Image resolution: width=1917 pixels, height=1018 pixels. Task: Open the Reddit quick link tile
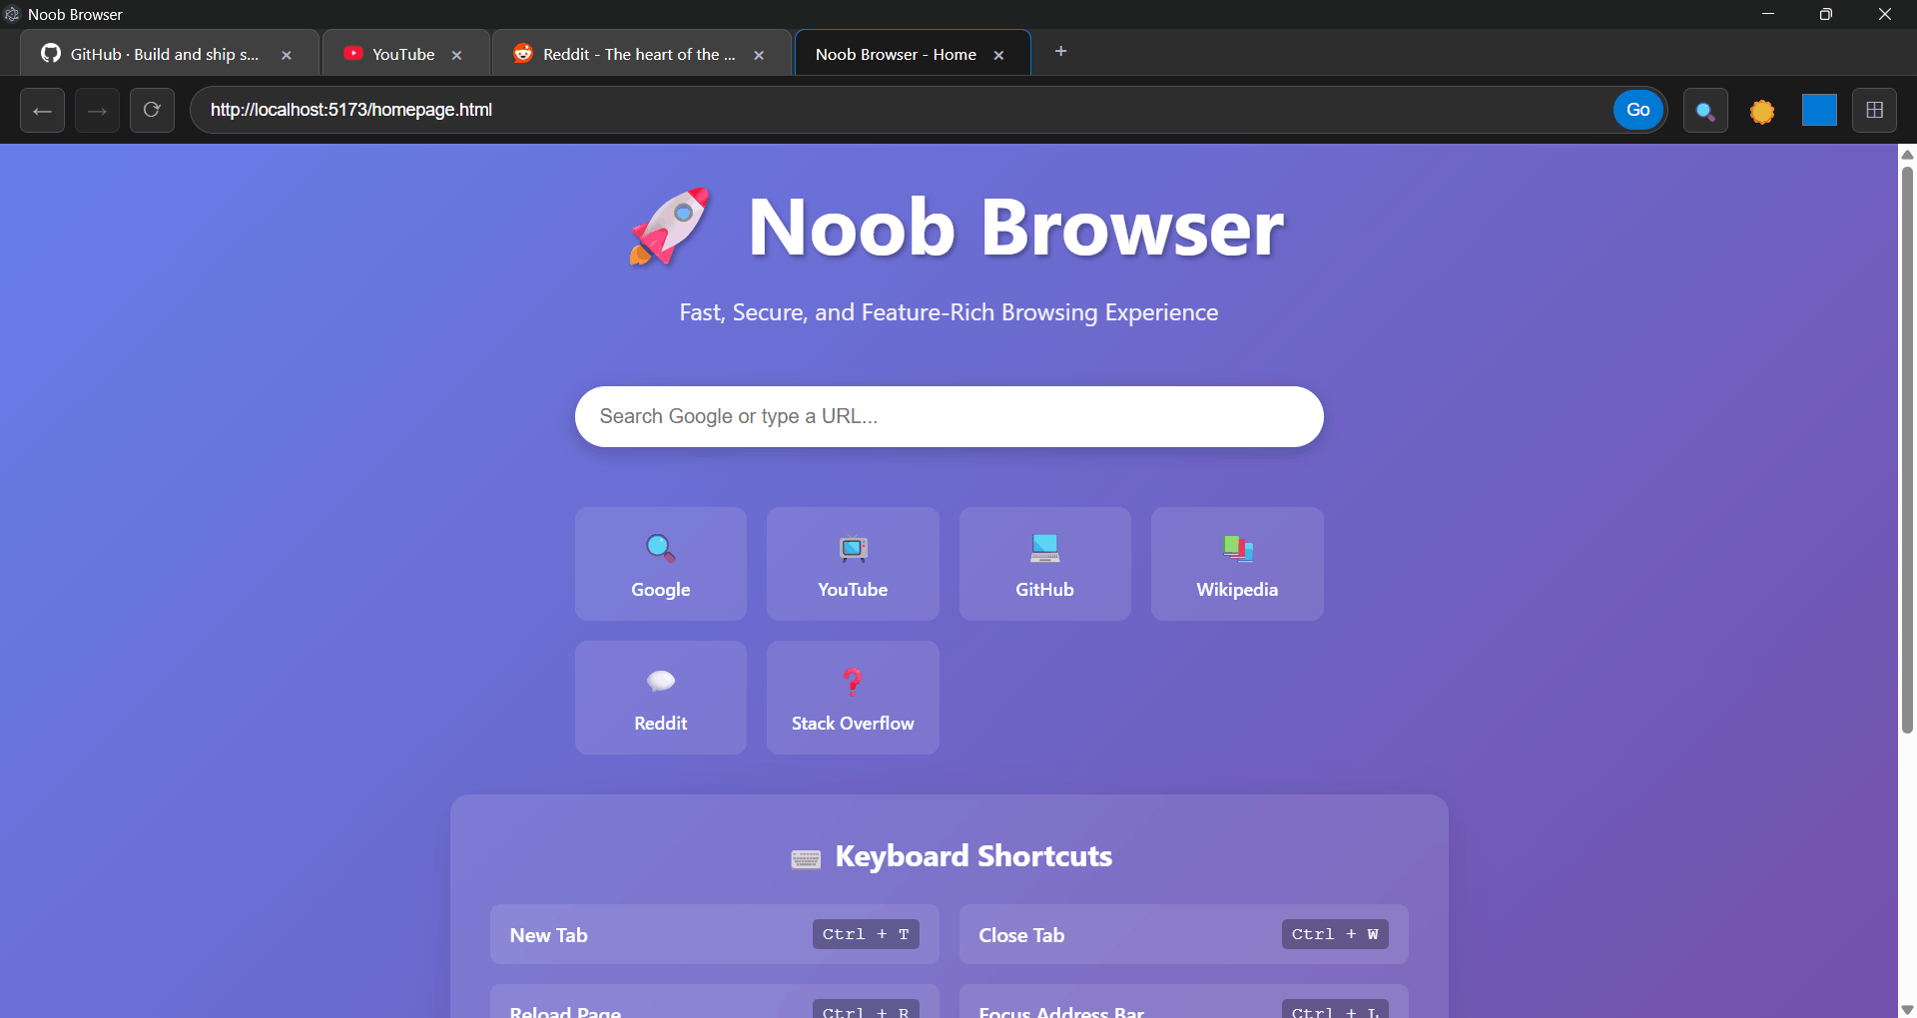point(661,698)
